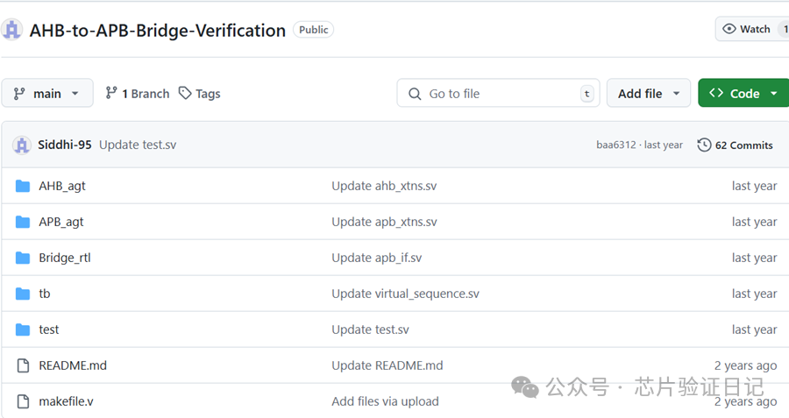
Task: Click the repository owner avatar icon
Action: tap(12, 30)
